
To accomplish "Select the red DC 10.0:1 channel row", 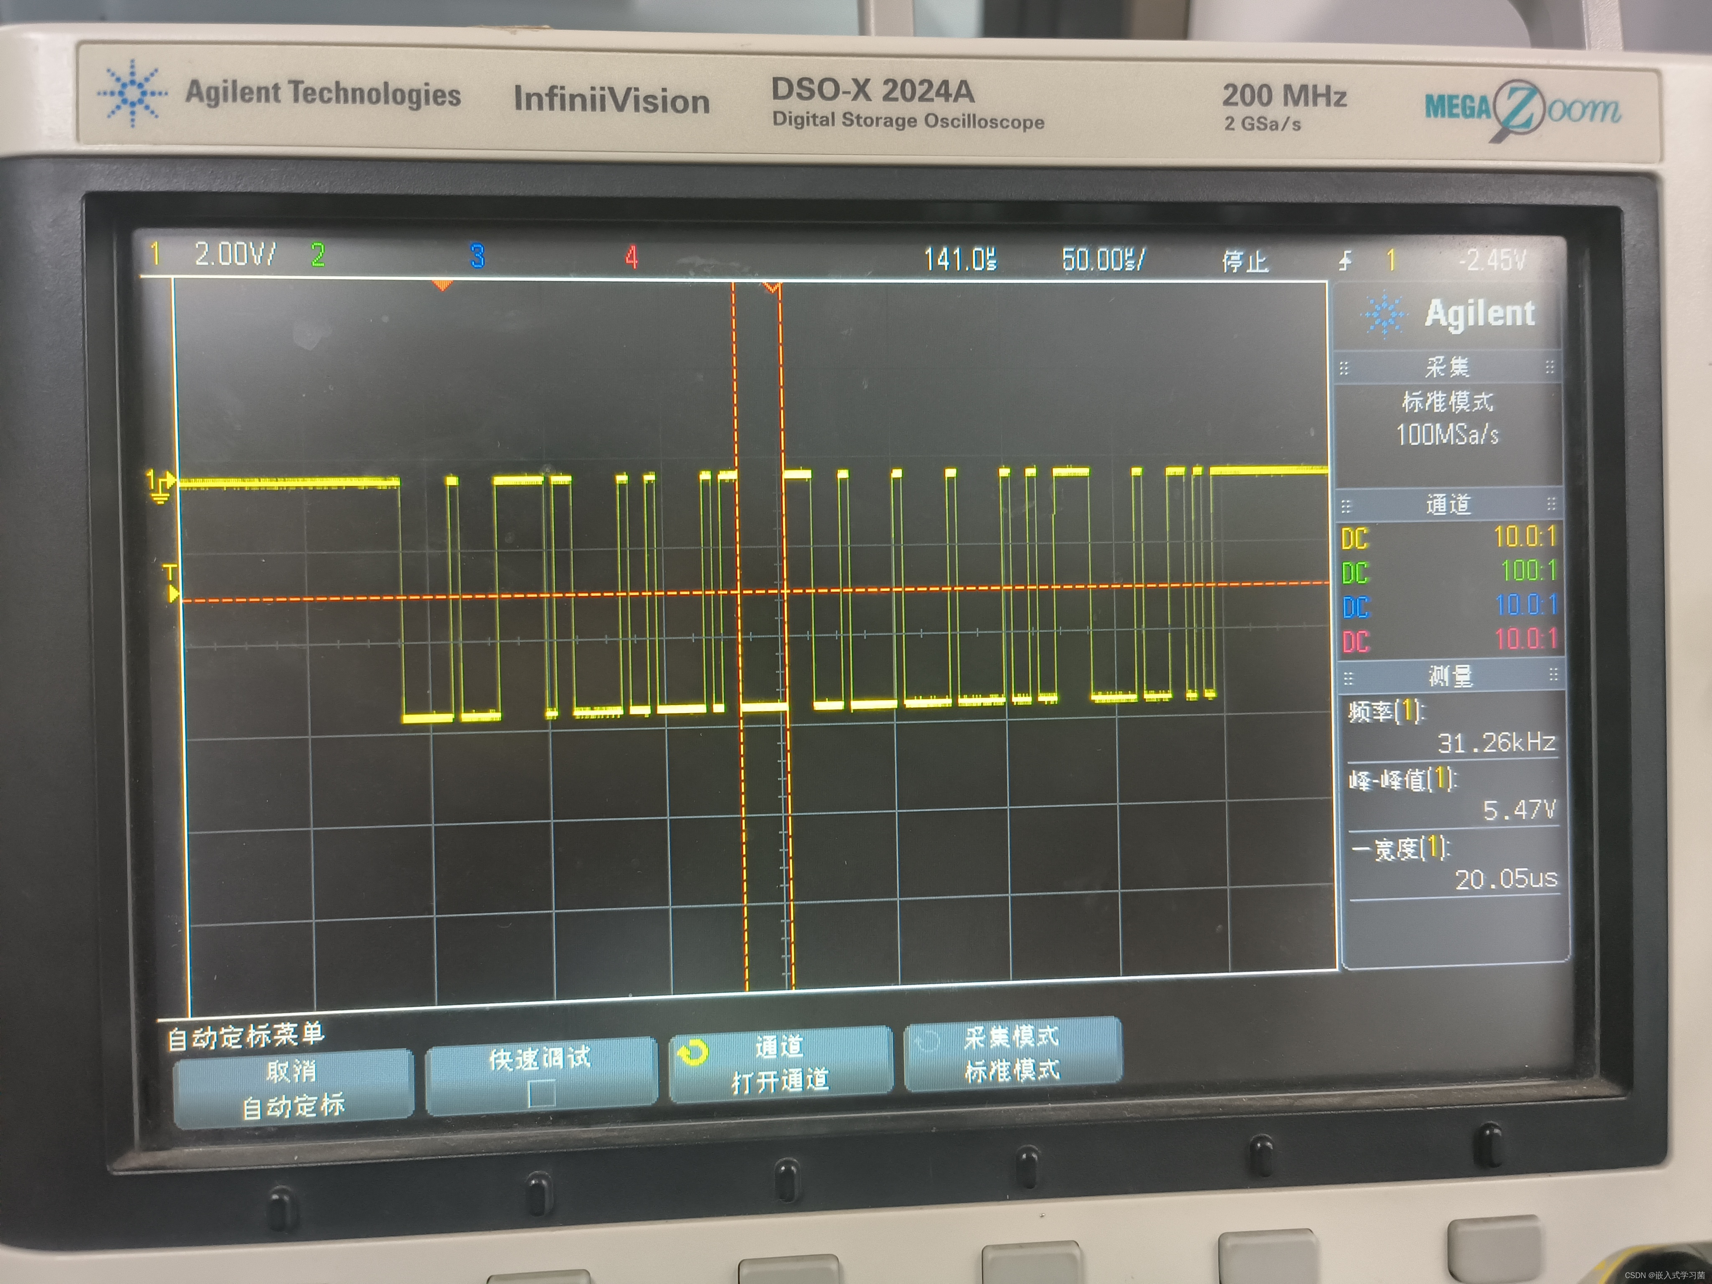I will coord(1450,640).
